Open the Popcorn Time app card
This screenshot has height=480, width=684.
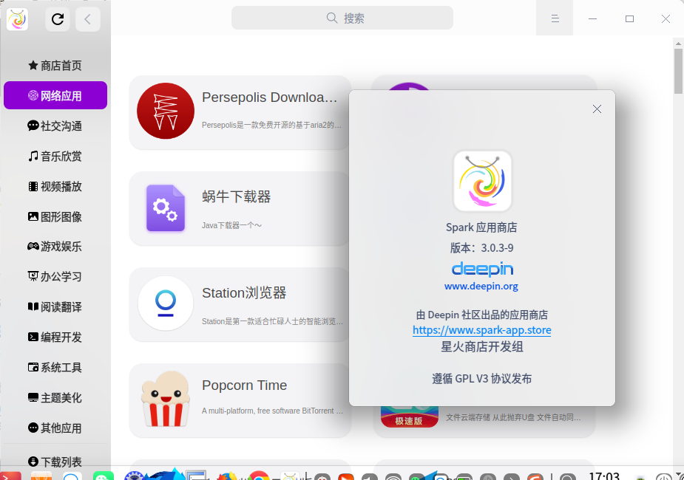tap(240, 400)
